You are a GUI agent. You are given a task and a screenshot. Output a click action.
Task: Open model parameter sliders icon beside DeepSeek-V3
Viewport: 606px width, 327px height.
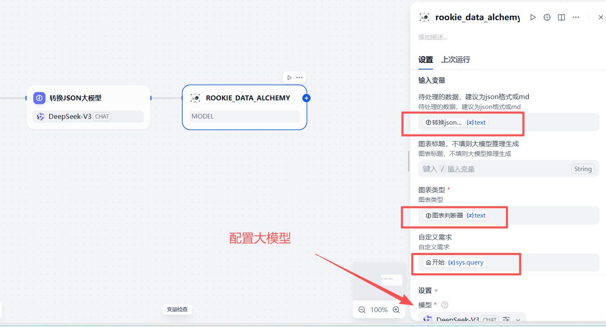tap(506, 319)
